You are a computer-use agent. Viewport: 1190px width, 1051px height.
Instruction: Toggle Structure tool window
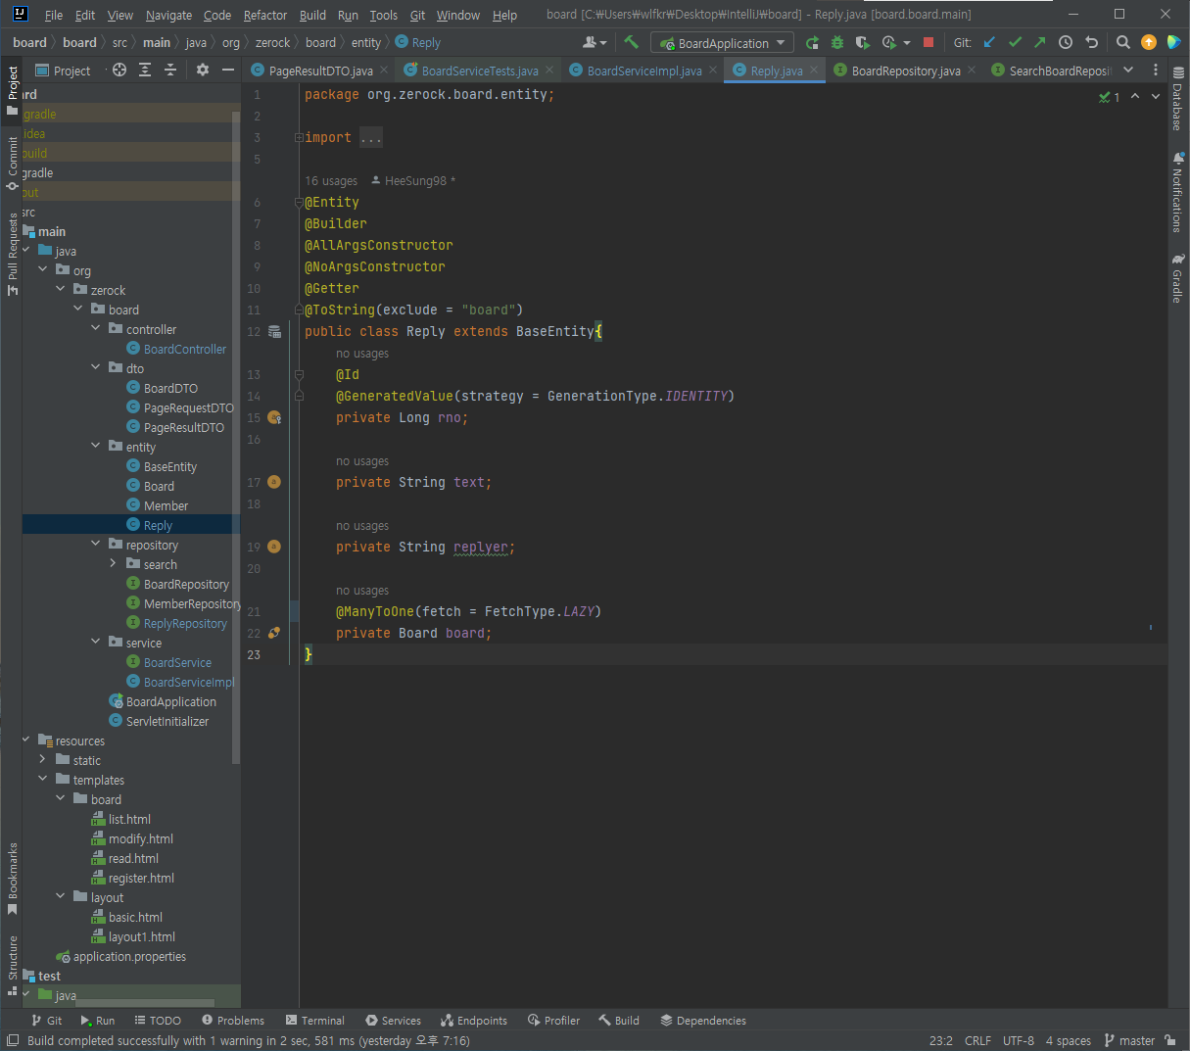[12, 965]
